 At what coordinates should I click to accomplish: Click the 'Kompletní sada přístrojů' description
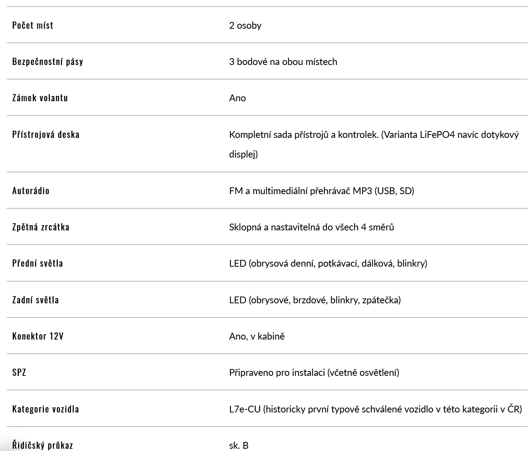tap(374, 144)
